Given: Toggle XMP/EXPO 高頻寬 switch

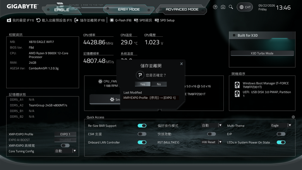Looking at the screenshot, I should click(65, 145).
